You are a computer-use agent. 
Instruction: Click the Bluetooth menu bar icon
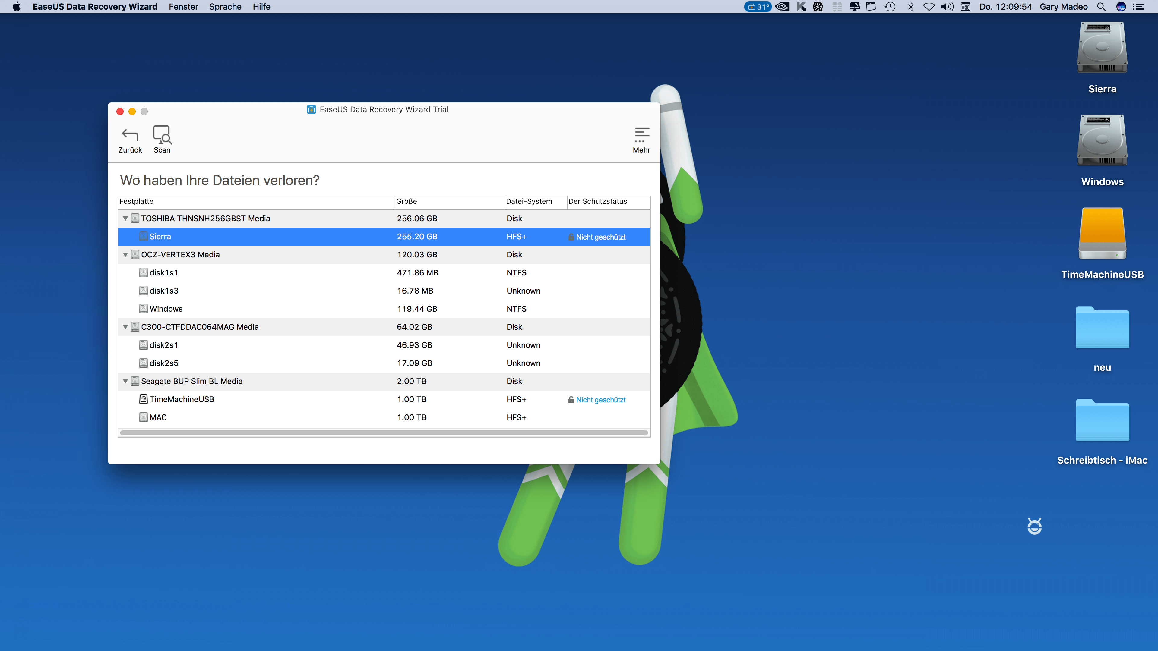911,7
